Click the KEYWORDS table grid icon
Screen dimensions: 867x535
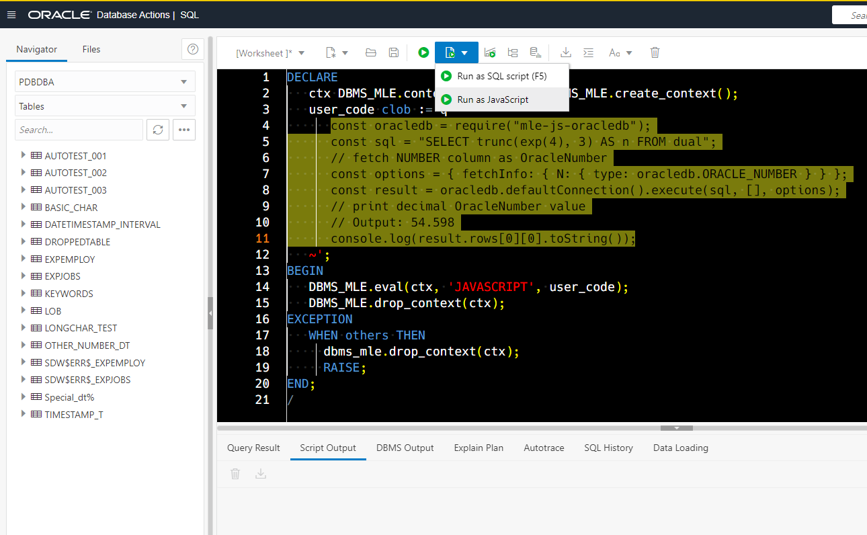tap(36, 294)
